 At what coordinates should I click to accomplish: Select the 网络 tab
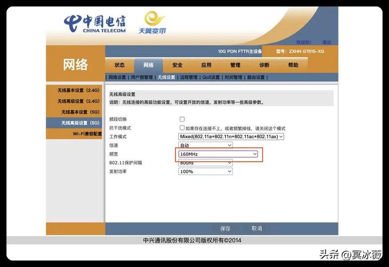pyautogui.click(x=148, y=65)
